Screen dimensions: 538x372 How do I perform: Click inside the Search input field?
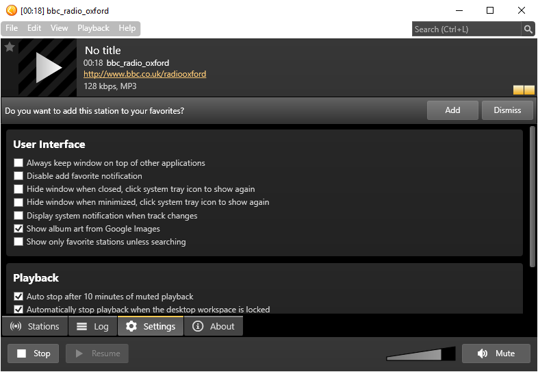(465, 29)
